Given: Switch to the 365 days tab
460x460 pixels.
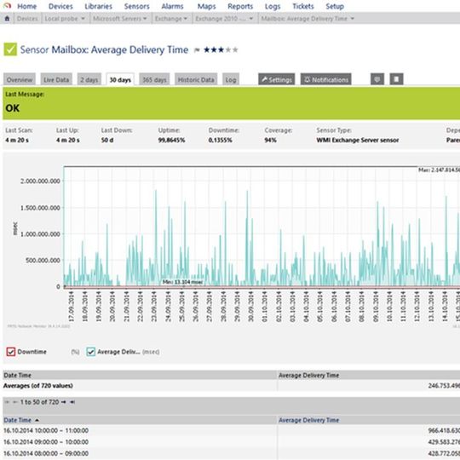Looking at the screenshot, I should [154, 79].
